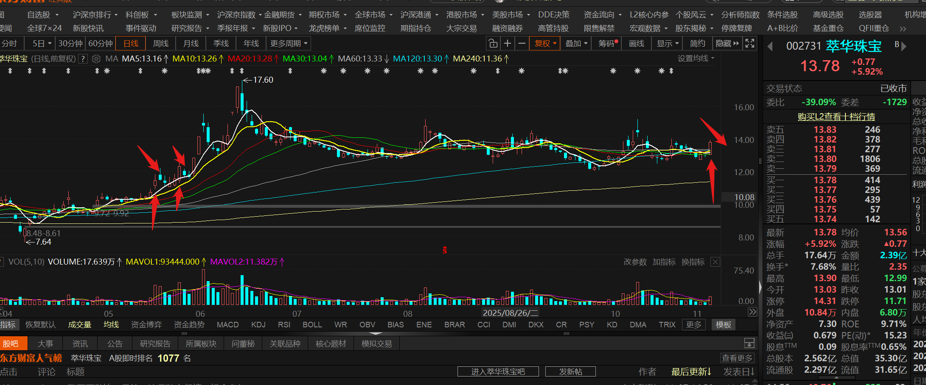This screenshot has width=926, height=385.
Task: Select the KDJ indicator
Action: tap(258, 325)
